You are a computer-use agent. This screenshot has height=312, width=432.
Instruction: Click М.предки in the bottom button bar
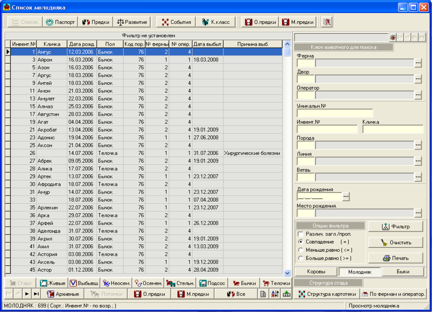tap(193, 294)
